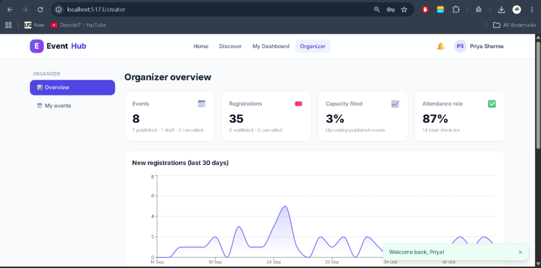The image size is (541, 268).
Task: Open the Extensions puzzle piece menu
Action: click(456, 9)
